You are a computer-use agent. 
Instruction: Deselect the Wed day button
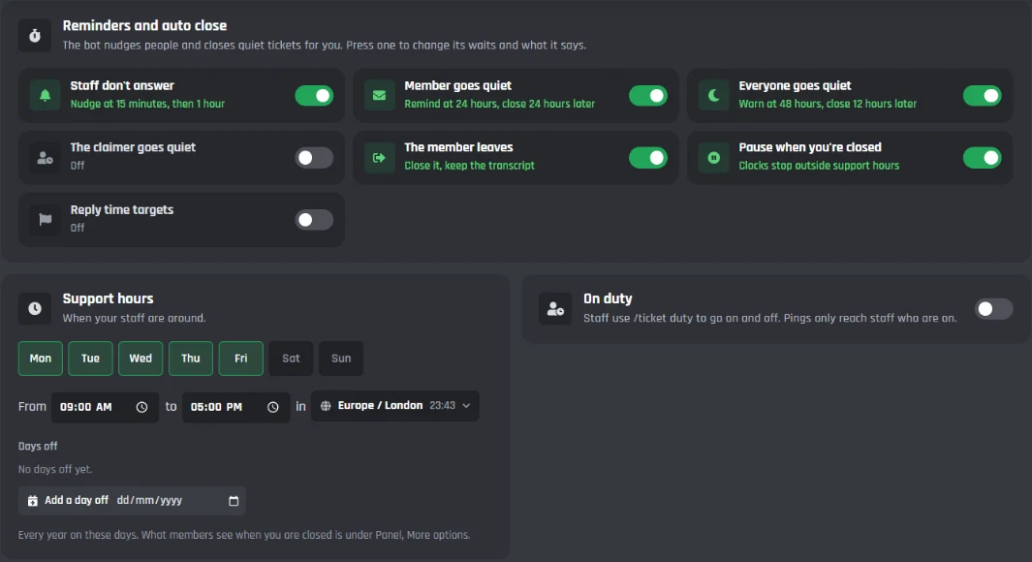click(141, 359)
